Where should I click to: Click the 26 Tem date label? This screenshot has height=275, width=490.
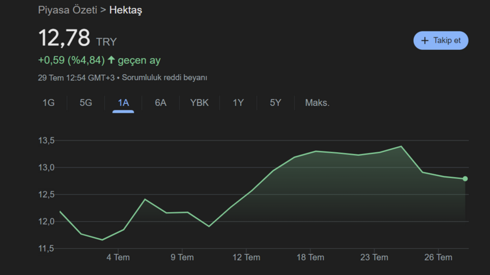tap(438, 257)
